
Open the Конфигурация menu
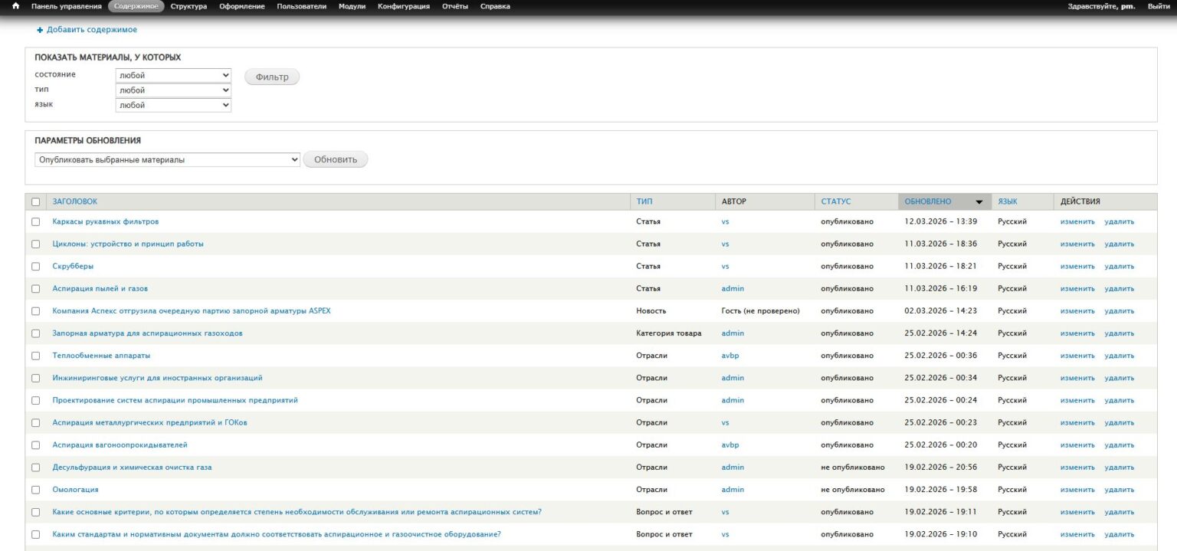404,6
